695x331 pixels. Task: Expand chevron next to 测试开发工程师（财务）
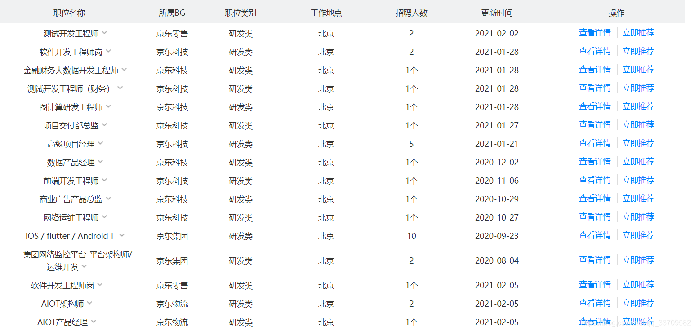click(x=120, y=88)
